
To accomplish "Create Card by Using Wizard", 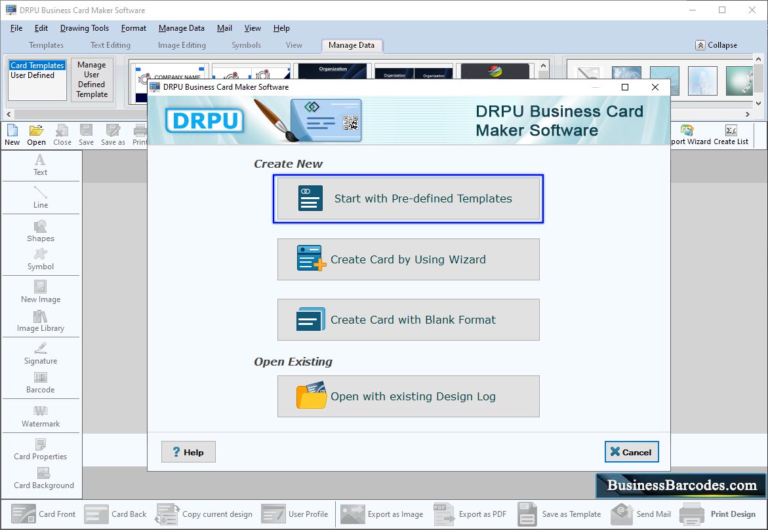I will (408, 259).
